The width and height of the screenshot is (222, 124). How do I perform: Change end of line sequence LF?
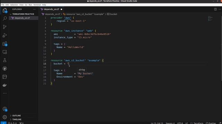tap(187, 123)
